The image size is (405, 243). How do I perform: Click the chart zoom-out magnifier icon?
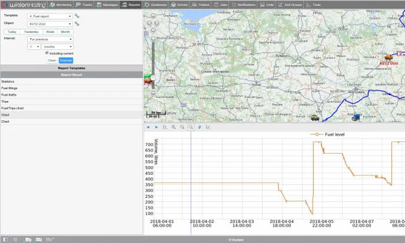(x=182, y=127)
